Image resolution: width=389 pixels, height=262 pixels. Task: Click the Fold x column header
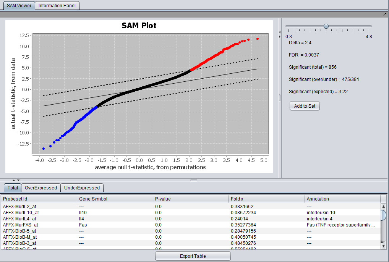tap(267, 199)
